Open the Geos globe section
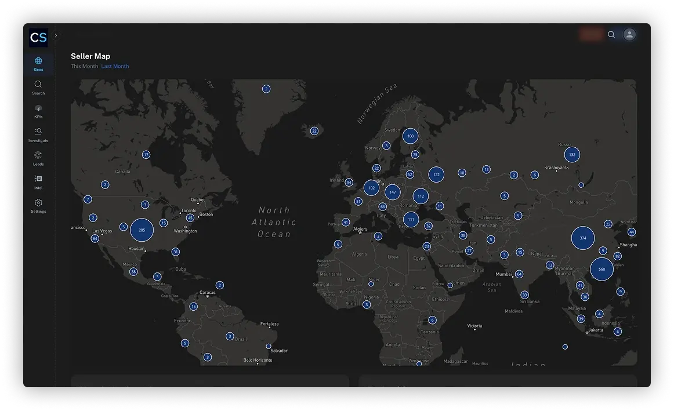 (38, 64)
